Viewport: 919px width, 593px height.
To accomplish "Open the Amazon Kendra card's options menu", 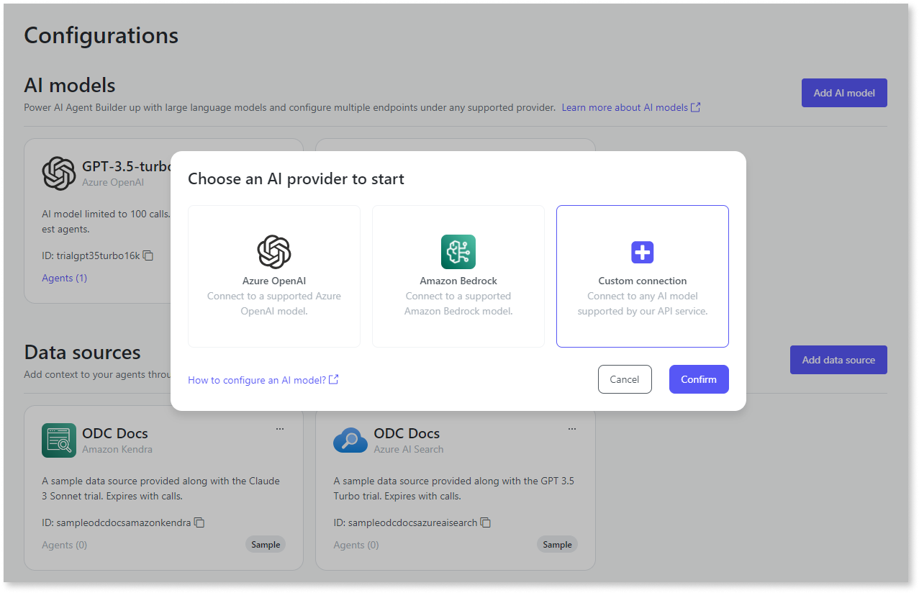I will pyautogui.click(x=279, y=428).
